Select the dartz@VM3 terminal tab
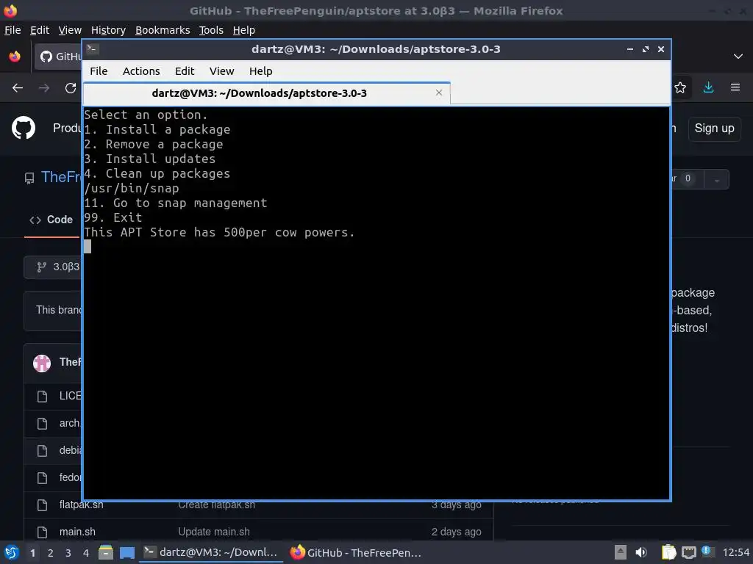The height and width of the screenshot is (564, 753). pos(266,93)
